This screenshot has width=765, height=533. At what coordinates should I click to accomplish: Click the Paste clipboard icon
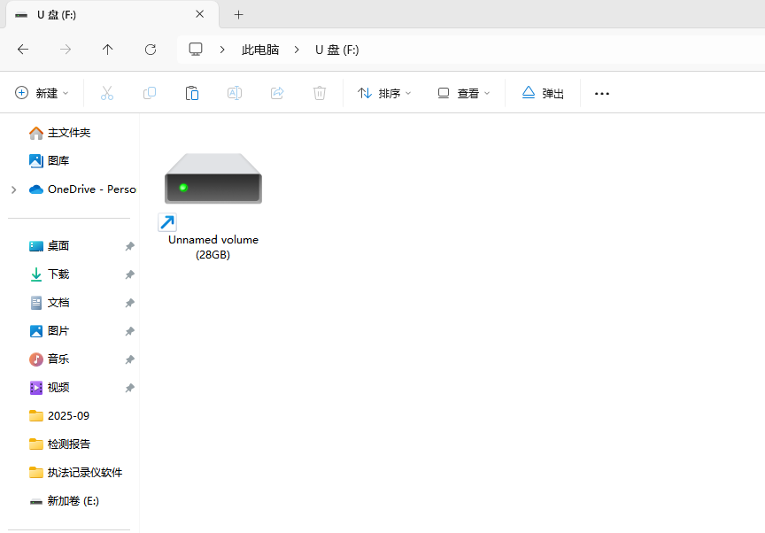click(191, 93)
